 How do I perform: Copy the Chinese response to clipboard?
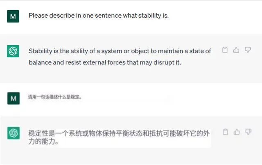(x=226, y=132)
